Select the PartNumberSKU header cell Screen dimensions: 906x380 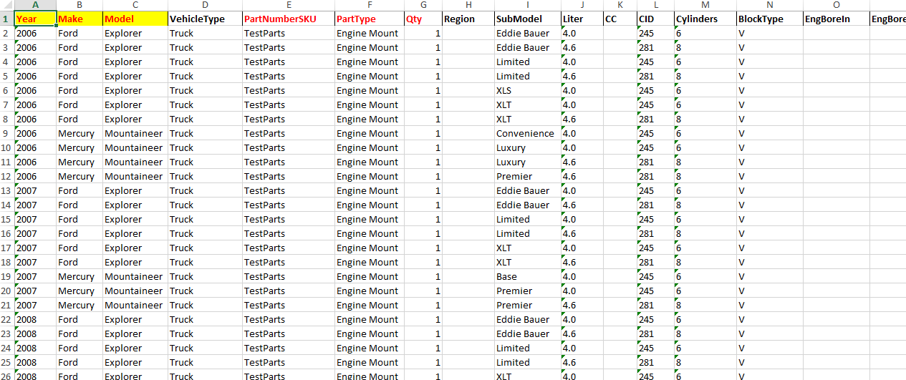point(289,19)
